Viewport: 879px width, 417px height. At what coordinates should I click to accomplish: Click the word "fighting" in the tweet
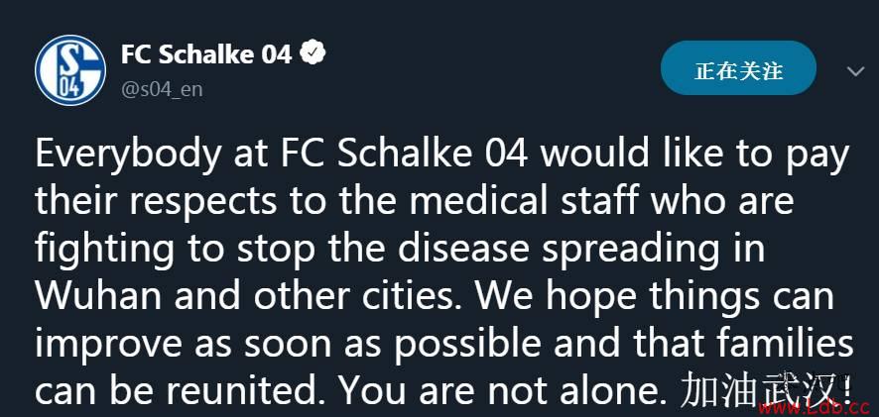click(x=105, y=251)
